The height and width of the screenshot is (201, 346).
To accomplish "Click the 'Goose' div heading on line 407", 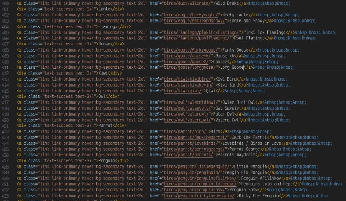I will 104,44.
